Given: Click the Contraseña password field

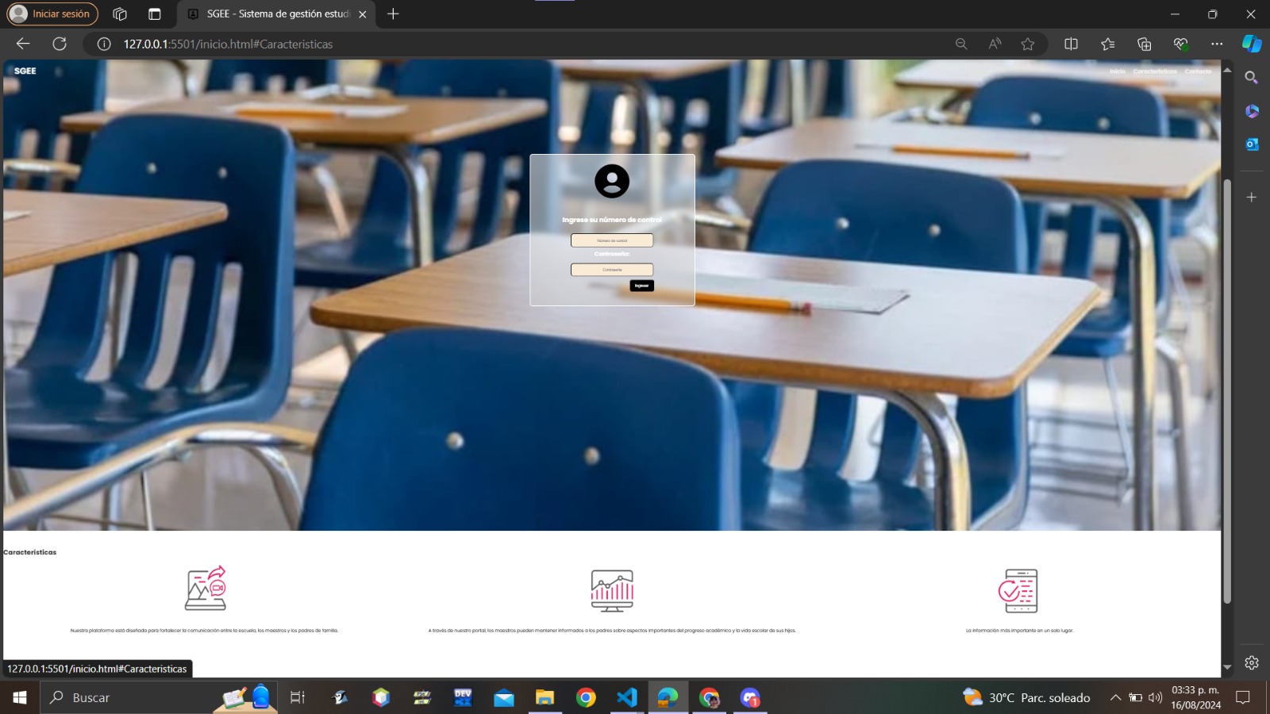Looking at the screenshot, I should [x=612, y=270].
